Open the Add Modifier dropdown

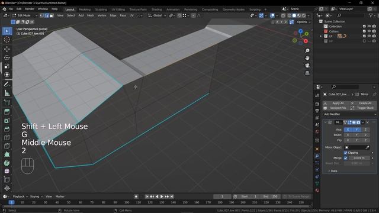[349, 114]
